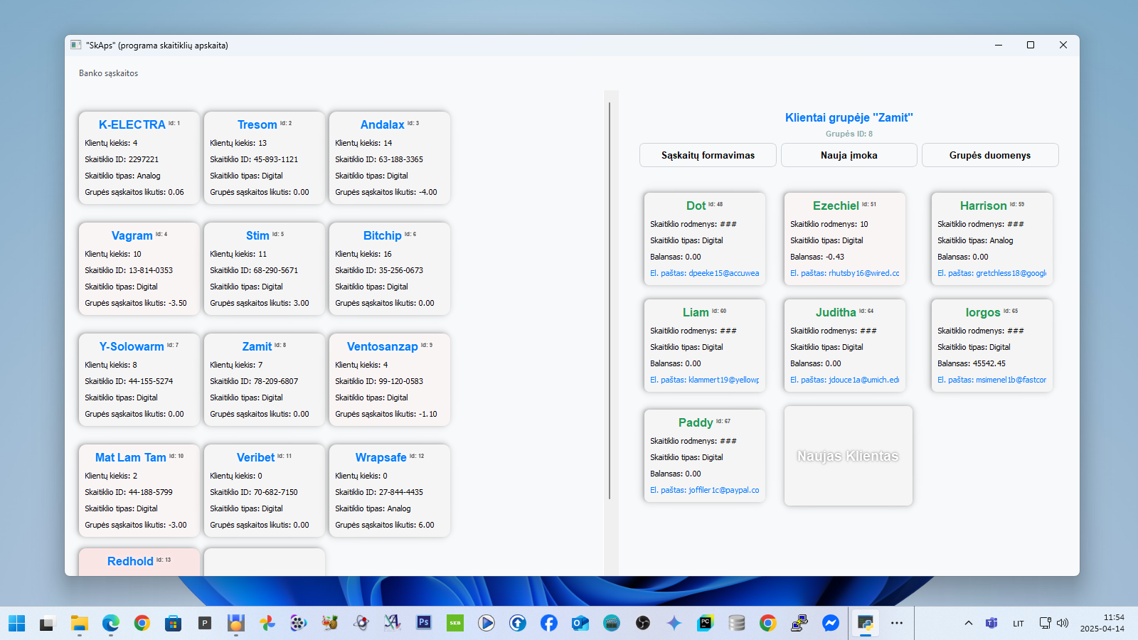Open PyCharm from the taskbar

pos(705,624)
